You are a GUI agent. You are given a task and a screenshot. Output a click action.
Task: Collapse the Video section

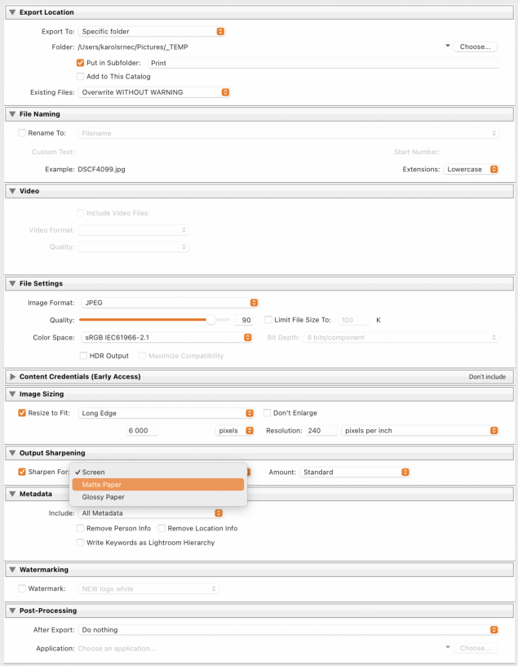[12, 191]
